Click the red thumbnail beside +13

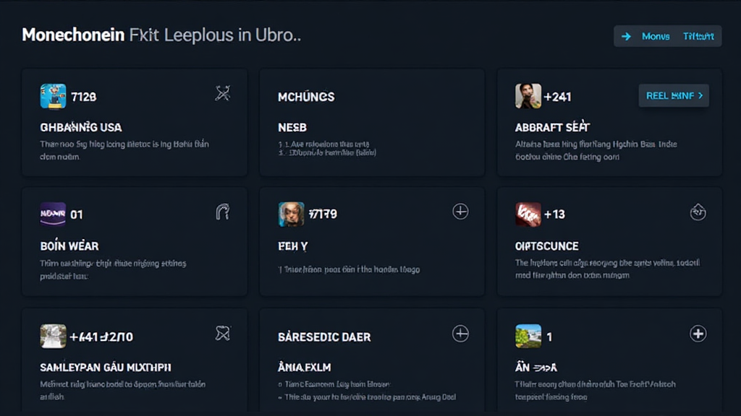(x=528, y=214)
